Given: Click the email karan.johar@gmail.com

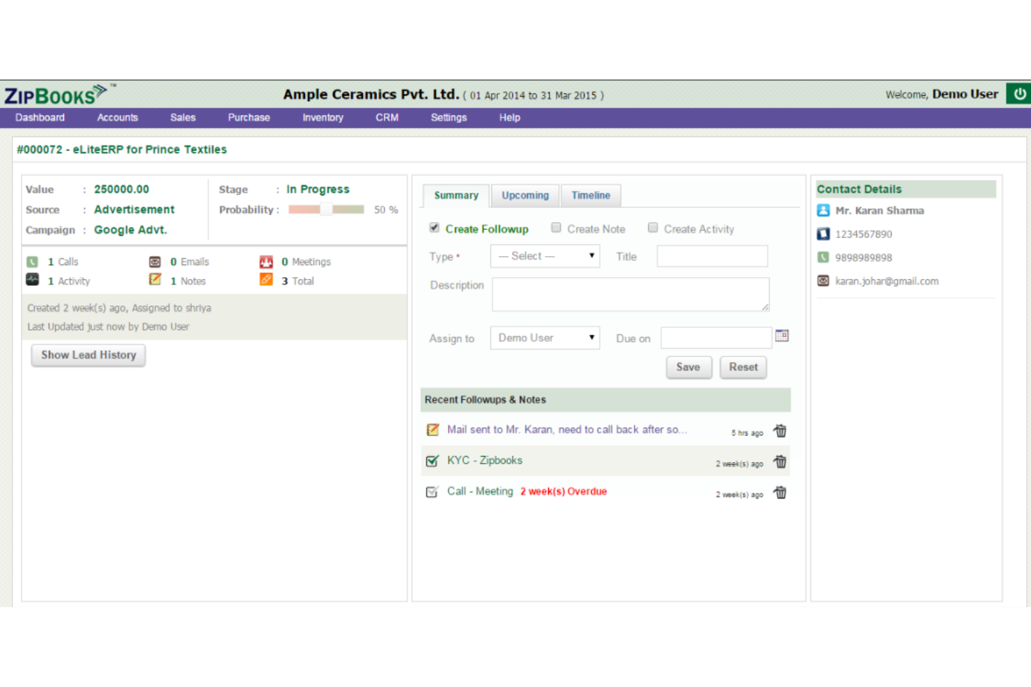Looking at the screenshot, I should click(887, 281).
